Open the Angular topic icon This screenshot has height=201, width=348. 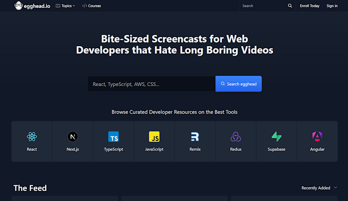pos(318,137)
